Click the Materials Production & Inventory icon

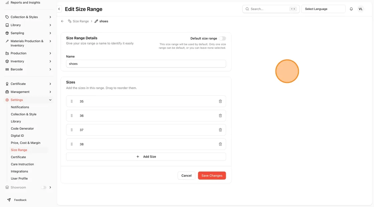pyautogui.click(x=7, y=41)
